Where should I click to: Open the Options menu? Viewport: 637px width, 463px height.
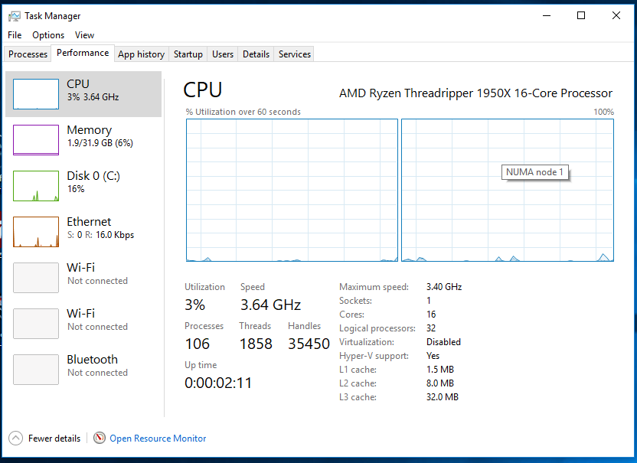coord(48,35)
